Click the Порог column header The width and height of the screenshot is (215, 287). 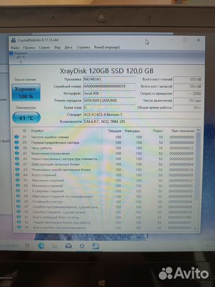click(x=158, y=131)
